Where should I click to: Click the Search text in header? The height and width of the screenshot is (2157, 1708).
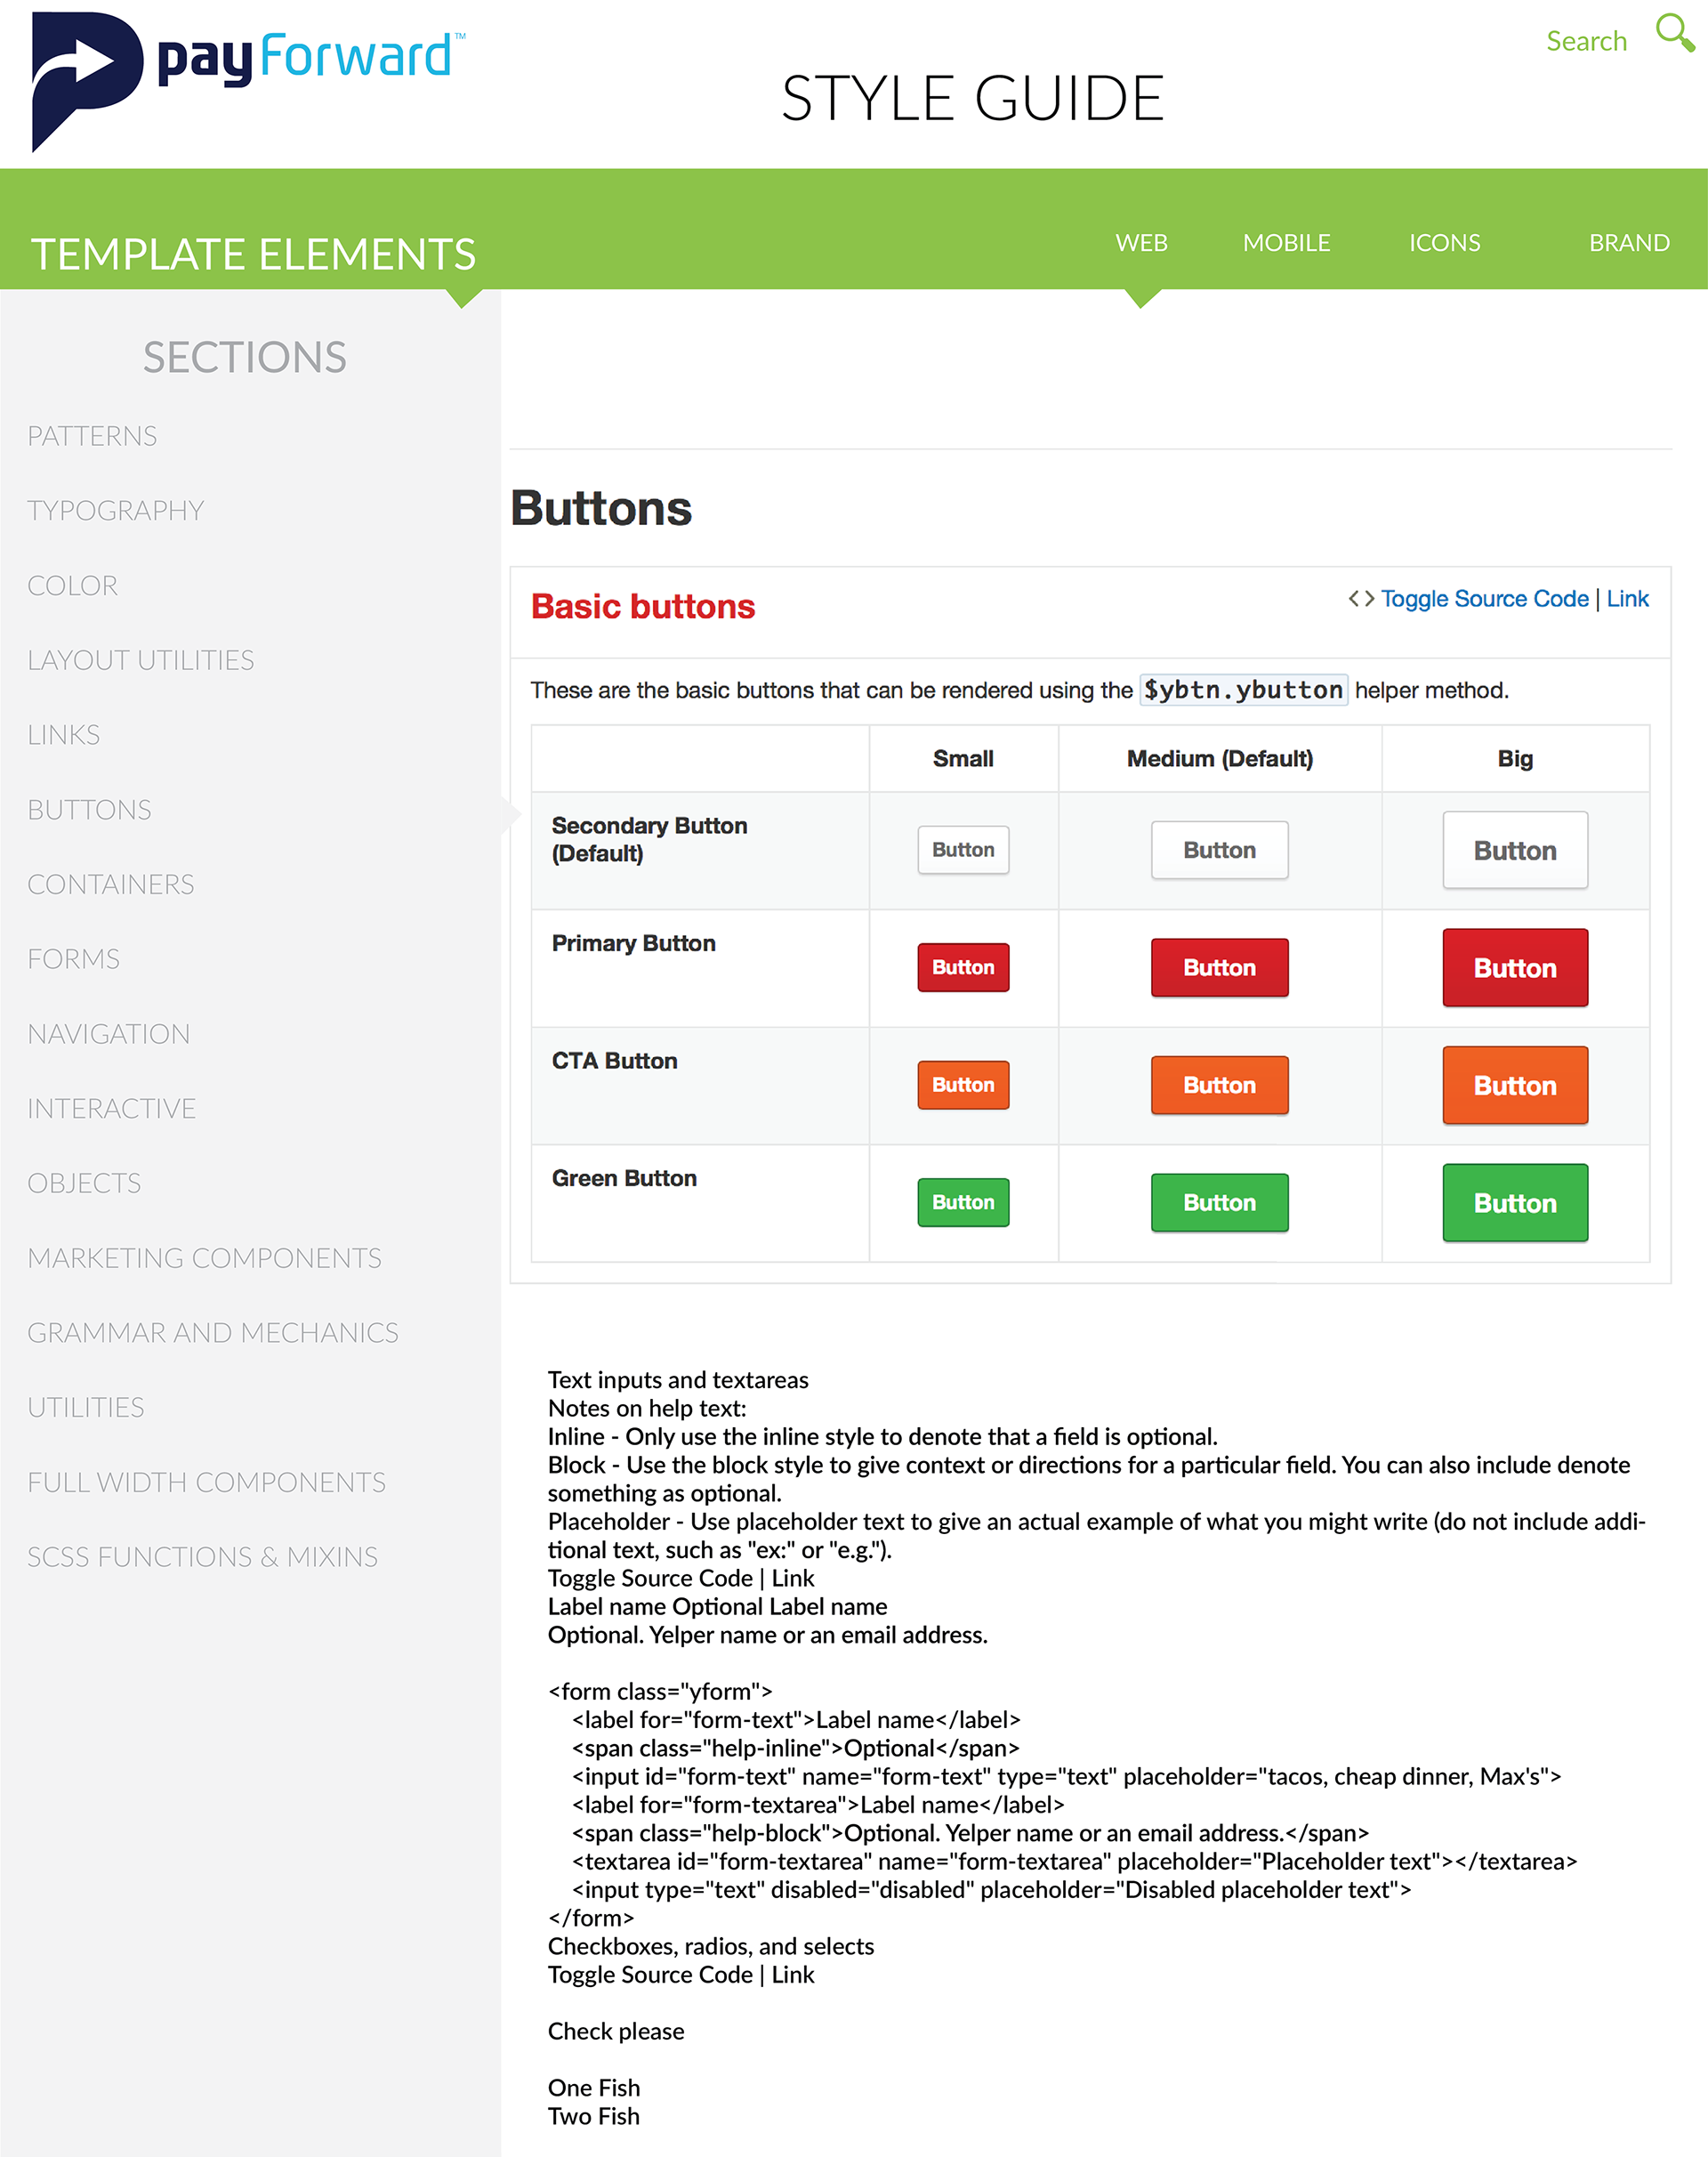coord(1586,41)
